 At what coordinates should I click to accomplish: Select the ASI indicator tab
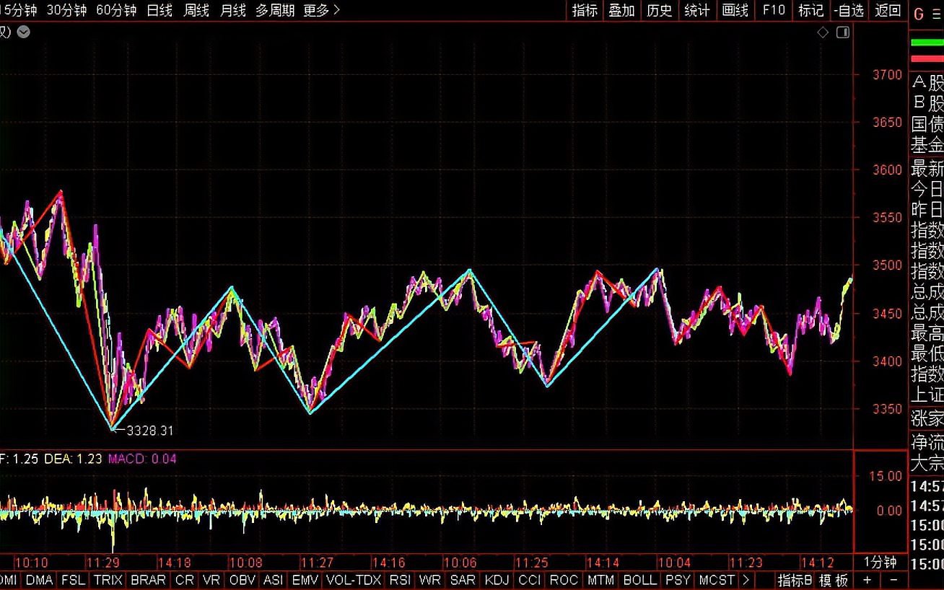coord(274,580)
